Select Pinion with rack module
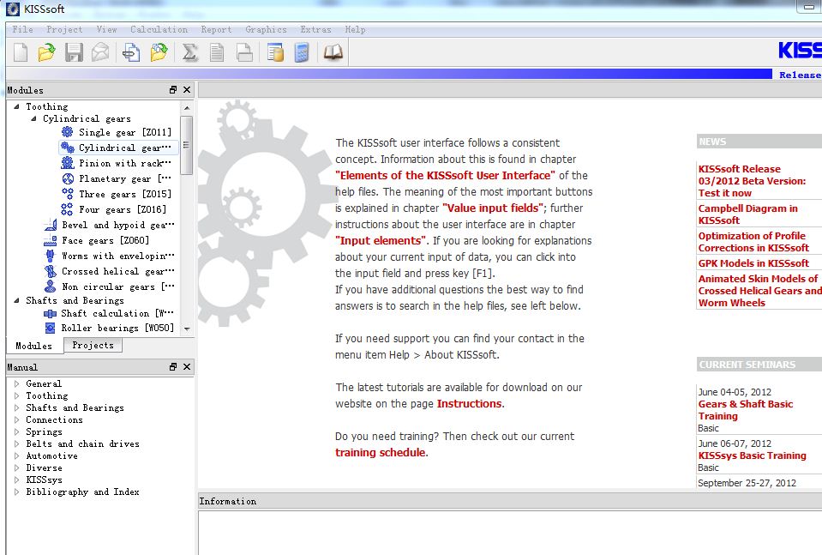822x555 pixels. pos(117,163)
